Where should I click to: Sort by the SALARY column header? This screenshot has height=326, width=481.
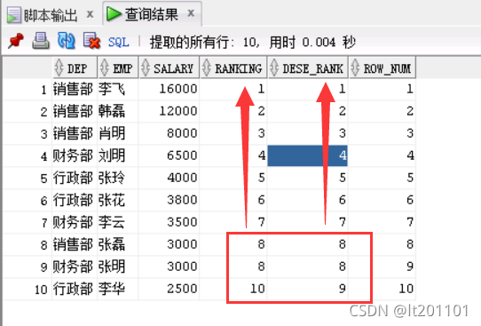pyautogui.click(x=170, y=68)
